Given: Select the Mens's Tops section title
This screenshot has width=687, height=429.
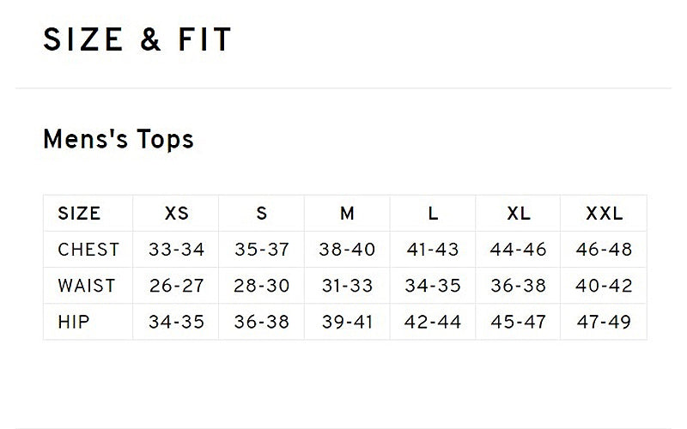Looking at the screenshot, I should (x=118, y=139).
